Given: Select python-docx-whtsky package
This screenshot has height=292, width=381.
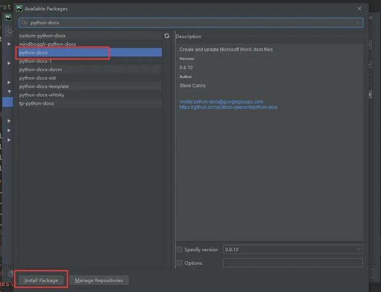Looking at the screenshot, I should click(x=90, y=95).
